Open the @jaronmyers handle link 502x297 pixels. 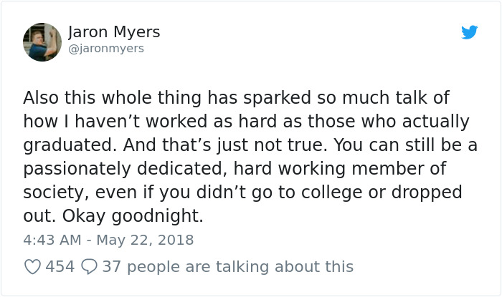[x=106, y=49]
